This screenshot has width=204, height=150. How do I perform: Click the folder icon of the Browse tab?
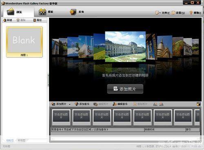tap(11, 11)
